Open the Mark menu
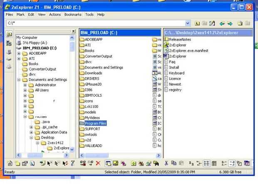This screenshot has height=194, width=258. 20,15
